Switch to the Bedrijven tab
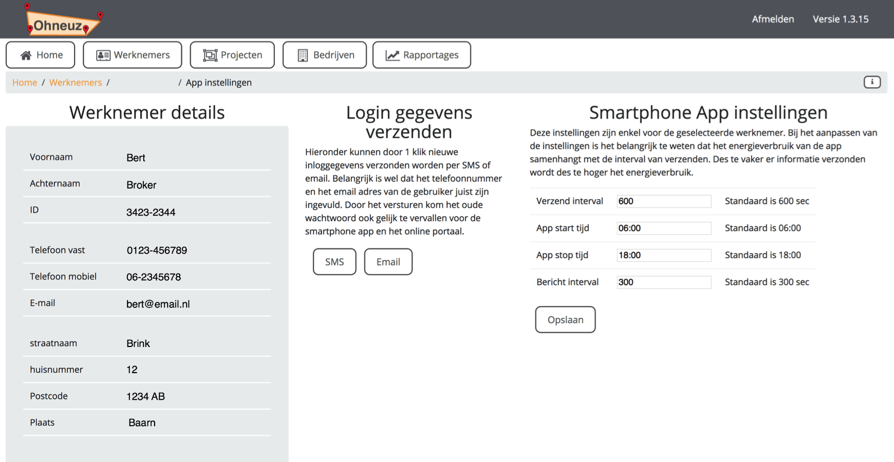The height and width of the screenshot is (462, 894). [324, 54]
